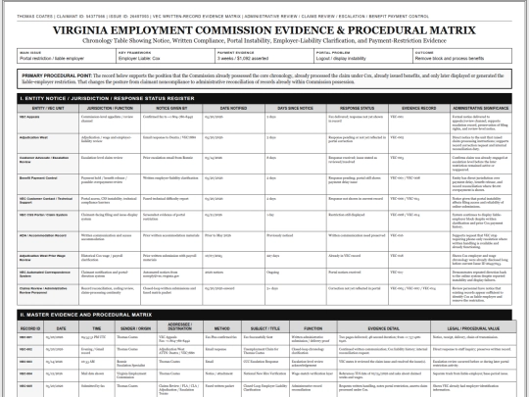Click 'Closed-Loop Employer Liability Clarification' subject cell
The height and width of the screenshot is (397, 529).
click(x=264, y=388)
